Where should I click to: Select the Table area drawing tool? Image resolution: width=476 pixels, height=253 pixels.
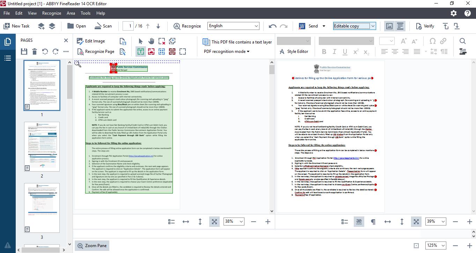[162, 52]
